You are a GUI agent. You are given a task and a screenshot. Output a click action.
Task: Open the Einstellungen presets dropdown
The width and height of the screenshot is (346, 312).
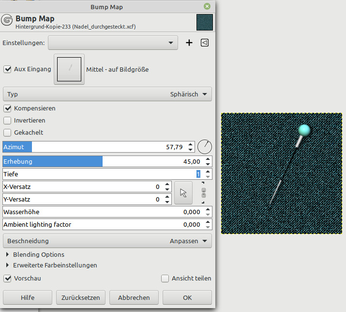[113, 43]
